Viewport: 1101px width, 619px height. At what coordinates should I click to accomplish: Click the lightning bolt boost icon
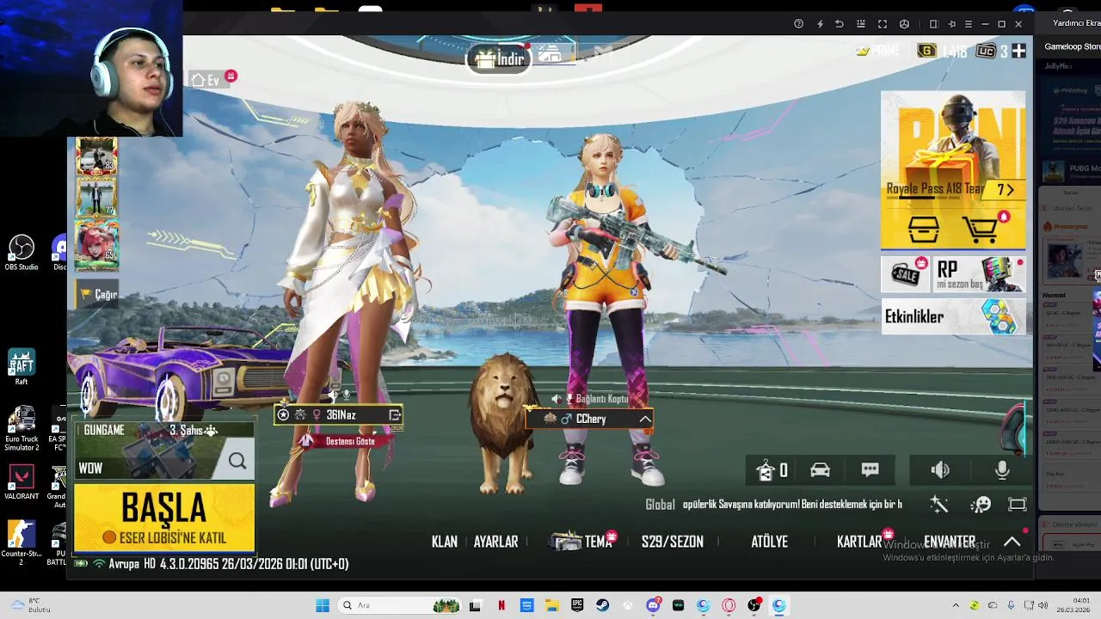(x=819, y=24)
